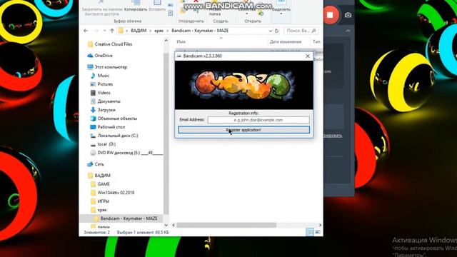Image resolution: width=457 pixels, height=257 pixels.
Task: Click the scroll right arrow of file list
Action: 320,226
